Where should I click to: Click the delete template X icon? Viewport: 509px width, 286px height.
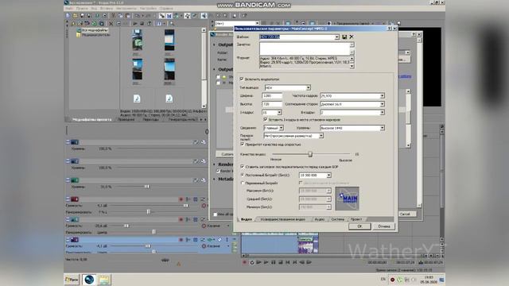(352, 37)
